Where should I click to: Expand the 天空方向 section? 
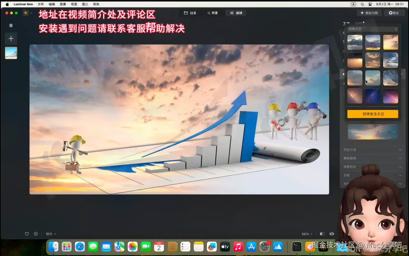[x=372, y=149]
